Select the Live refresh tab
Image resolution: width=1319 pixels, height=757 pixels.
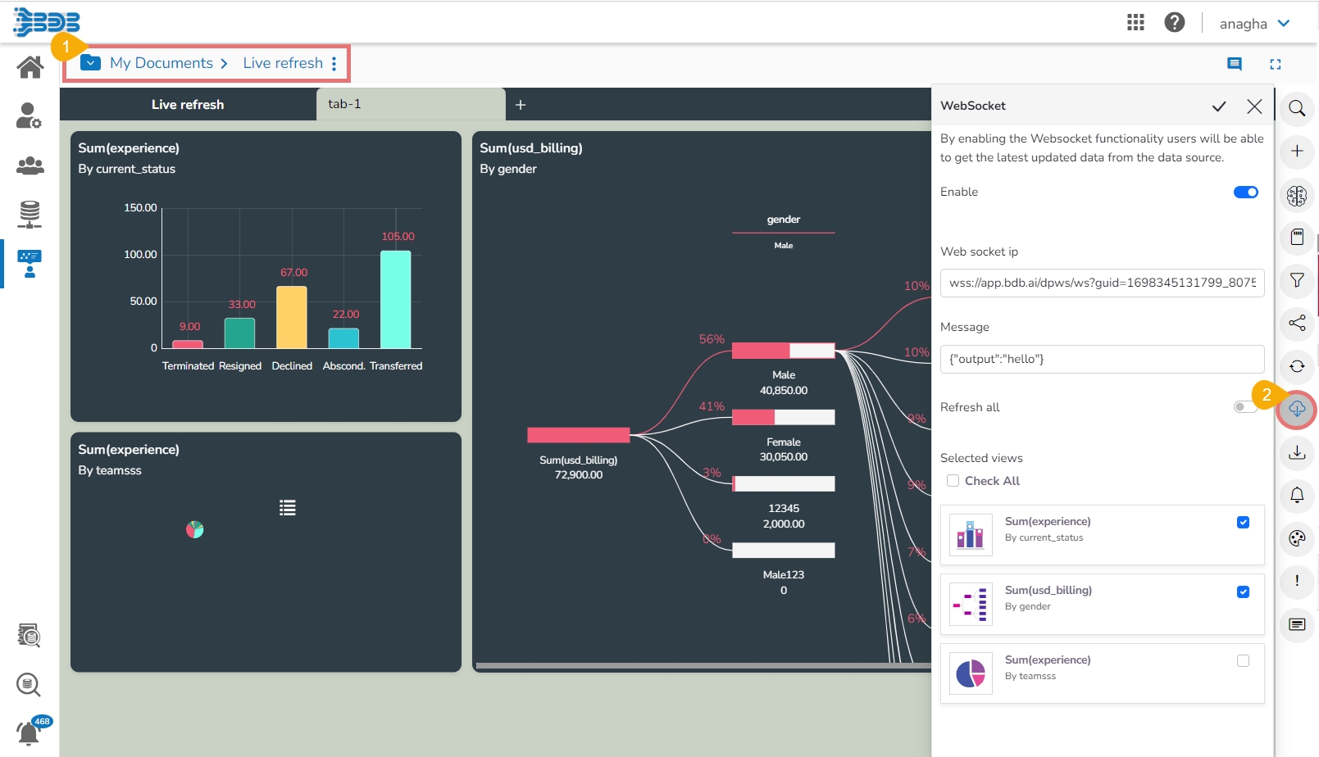[x=188, y=104]
